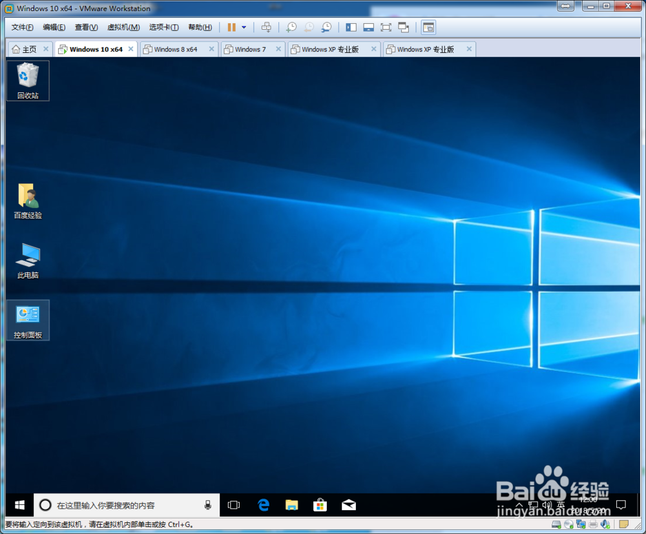Viewport: 646px width, 534px height.
Task: Open File Explorer from the guest taskbar
Action: 292,505
